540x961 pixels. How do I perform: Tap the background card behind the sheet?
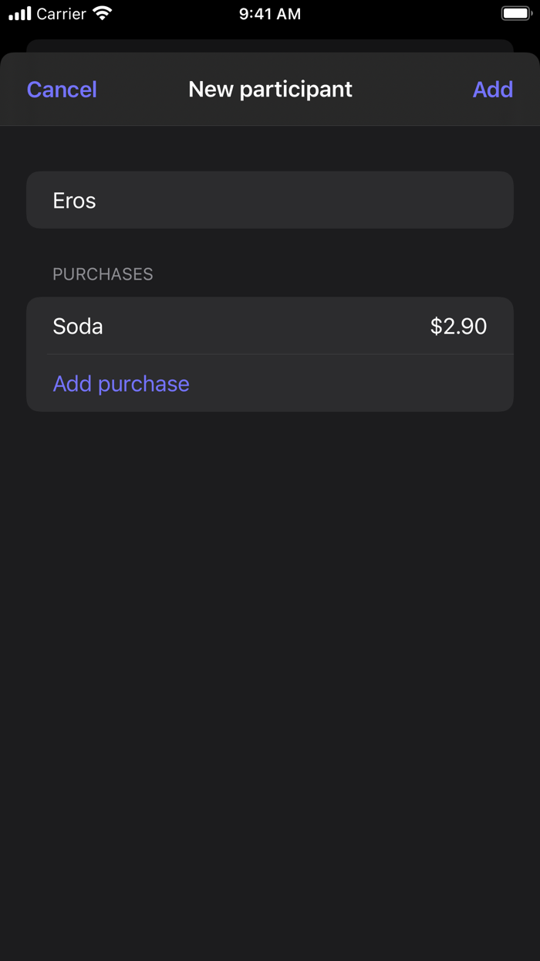(x=270, y=46)
